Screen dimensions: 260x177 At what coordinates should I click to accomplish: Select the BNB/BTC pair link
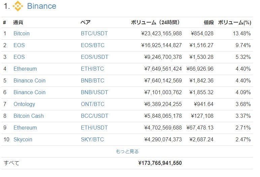[92, 81]
